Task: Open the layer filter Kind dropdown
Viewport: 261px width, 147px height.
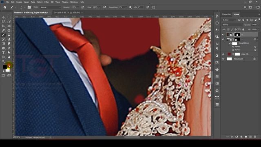Action: tap(229, 20)
